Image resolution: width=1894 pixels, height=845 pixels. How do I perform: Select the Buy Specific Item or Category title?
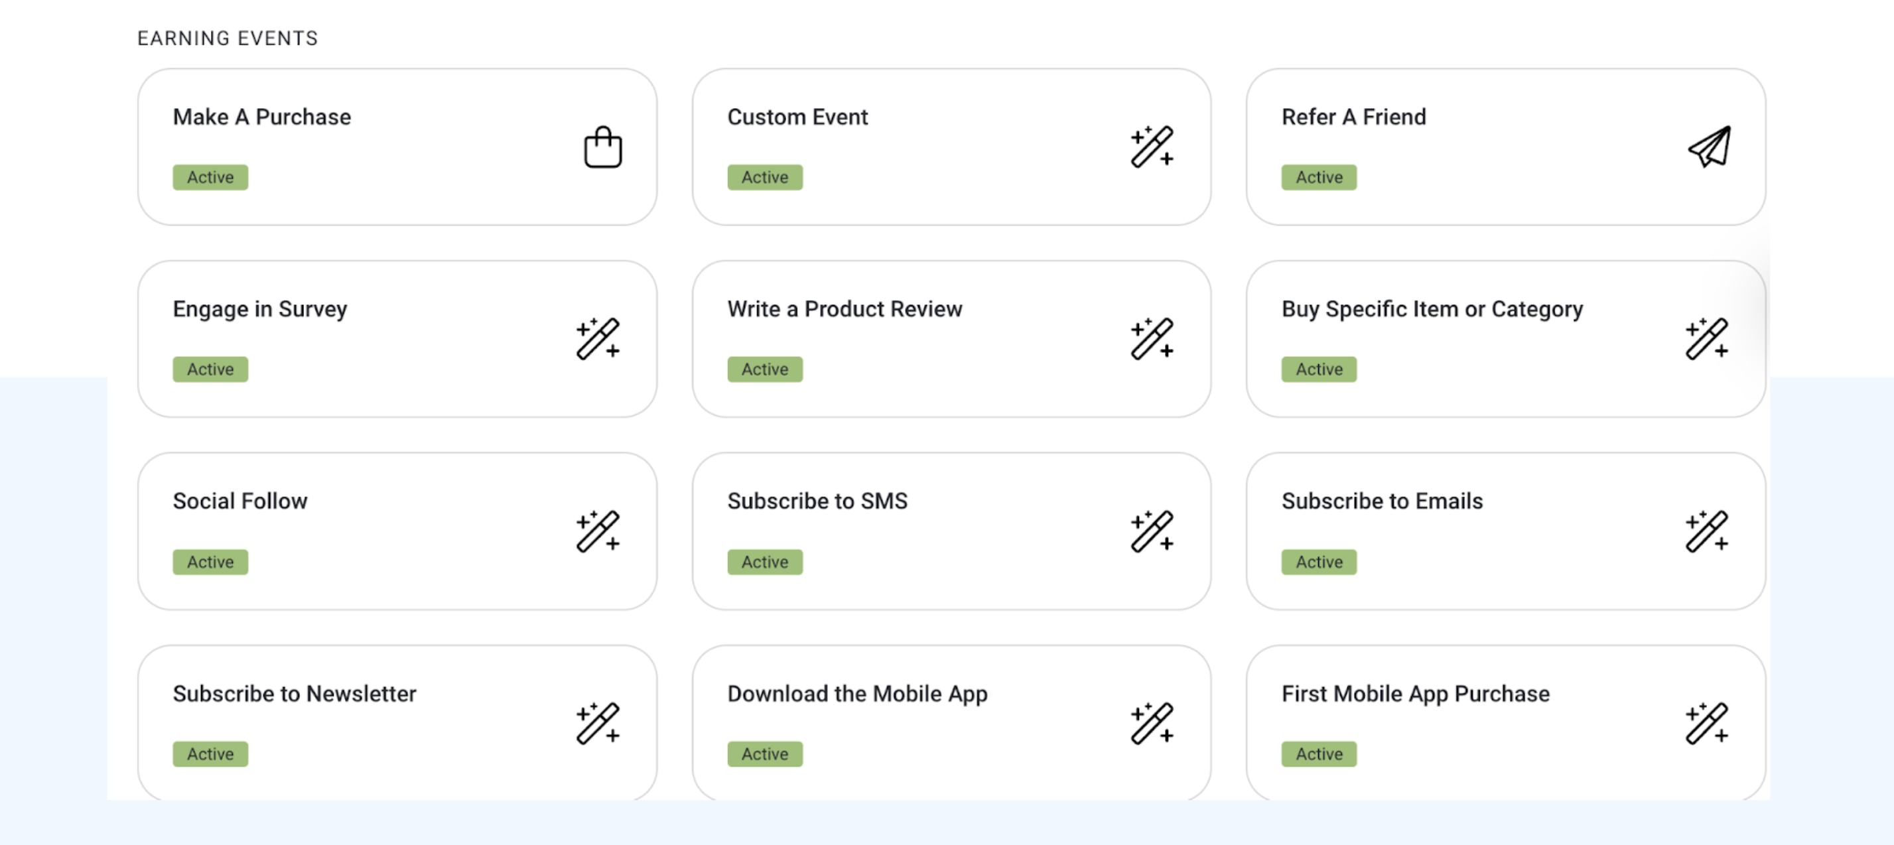[1432, 309]
